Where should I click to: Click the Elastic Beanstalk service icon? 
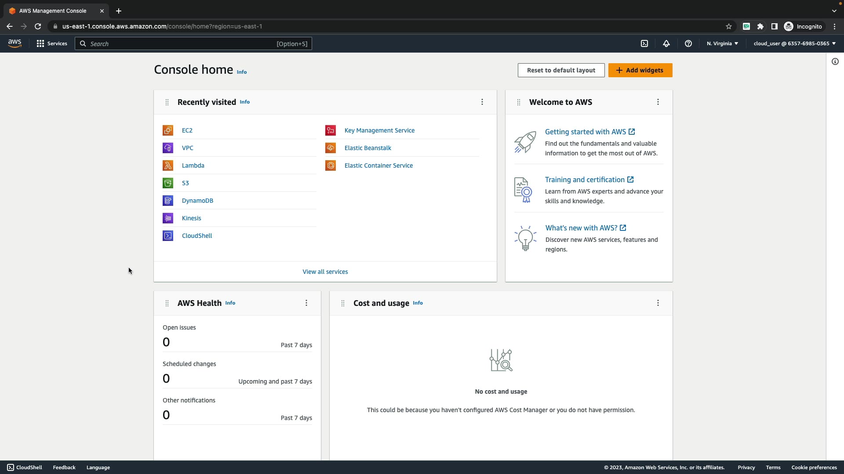pos(331,148)
